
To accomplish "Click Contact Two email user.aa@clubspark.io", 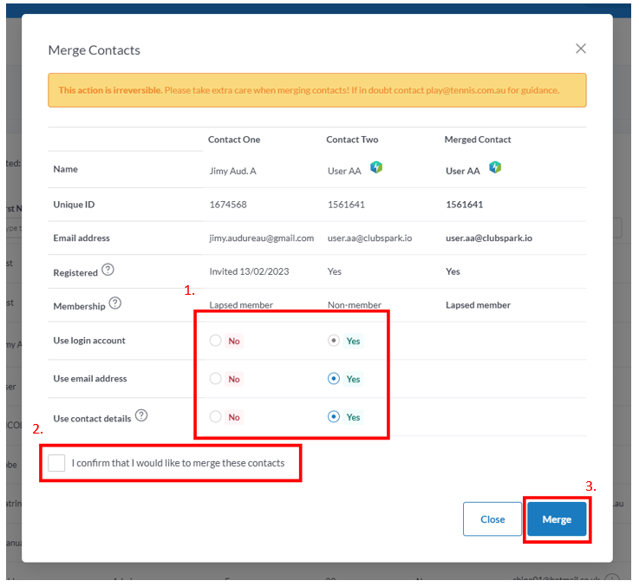I will (369, 238).
